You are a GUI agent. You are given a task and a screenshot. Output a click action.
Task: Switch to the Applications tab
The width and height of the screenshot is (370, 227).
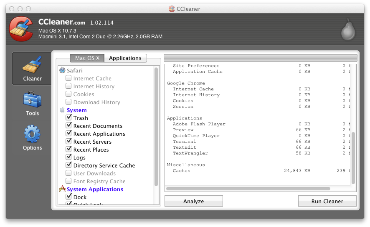(x=125, y=58)
